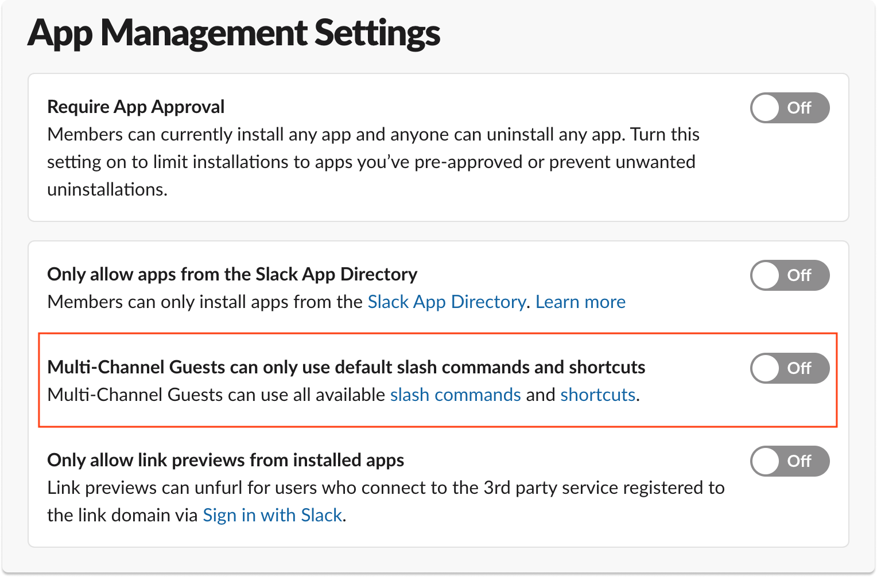Open the shortcuts hyperlink

pyautogui.click(x=597, y=395)
